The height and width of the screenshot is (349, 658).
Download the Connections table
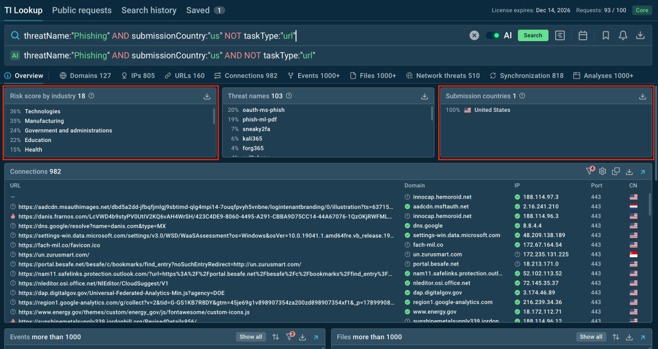pyautogui.click(x=629, y=172)
